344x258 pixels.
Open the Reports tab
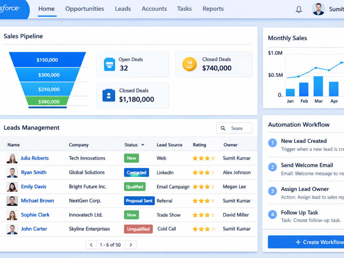coord(213,9)
